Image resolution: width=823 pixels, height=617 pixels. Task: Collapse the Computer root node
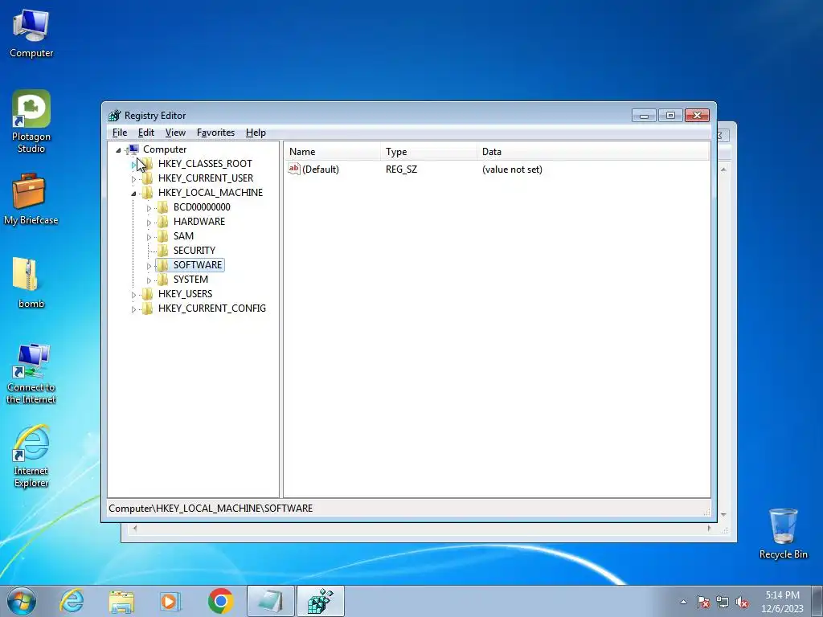point(118,150)
